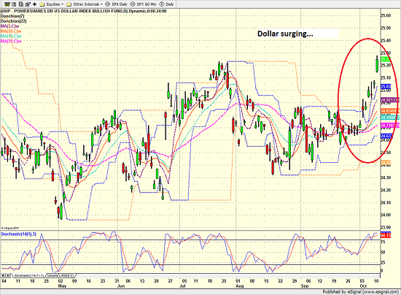Viewport: 401px width, 295px height.
Task: Click the tab scroll left arrow
Action: 3,275
